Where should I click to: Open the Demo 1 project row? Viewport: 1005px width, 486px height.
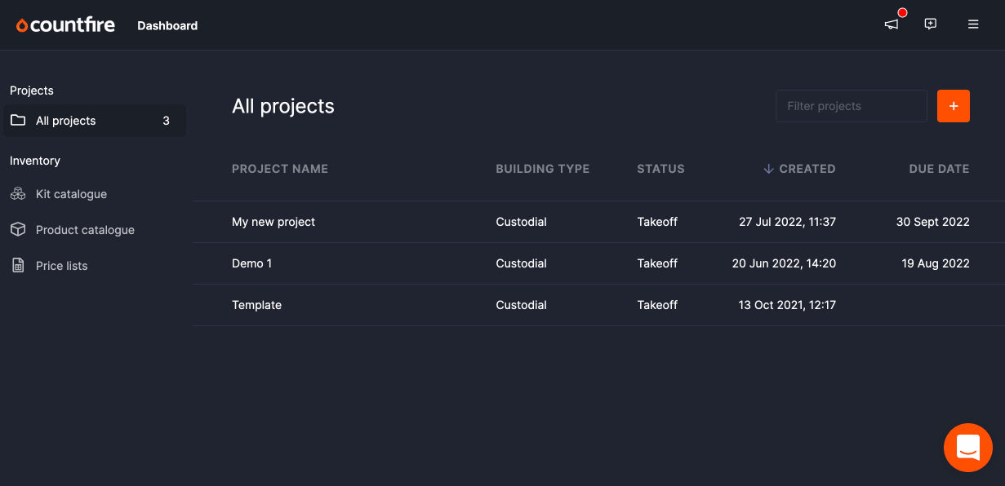click(x=252, y=263)
